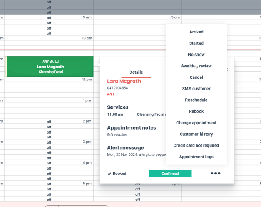Choose No show in the menu
This screenshot has width=261, height=207.
click(x=196, y=54)
